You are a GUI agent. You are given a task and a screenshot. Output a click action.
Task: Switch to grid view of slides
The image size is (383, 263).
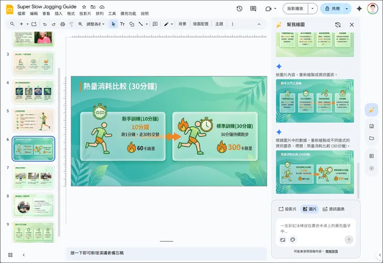click(10, 255)
